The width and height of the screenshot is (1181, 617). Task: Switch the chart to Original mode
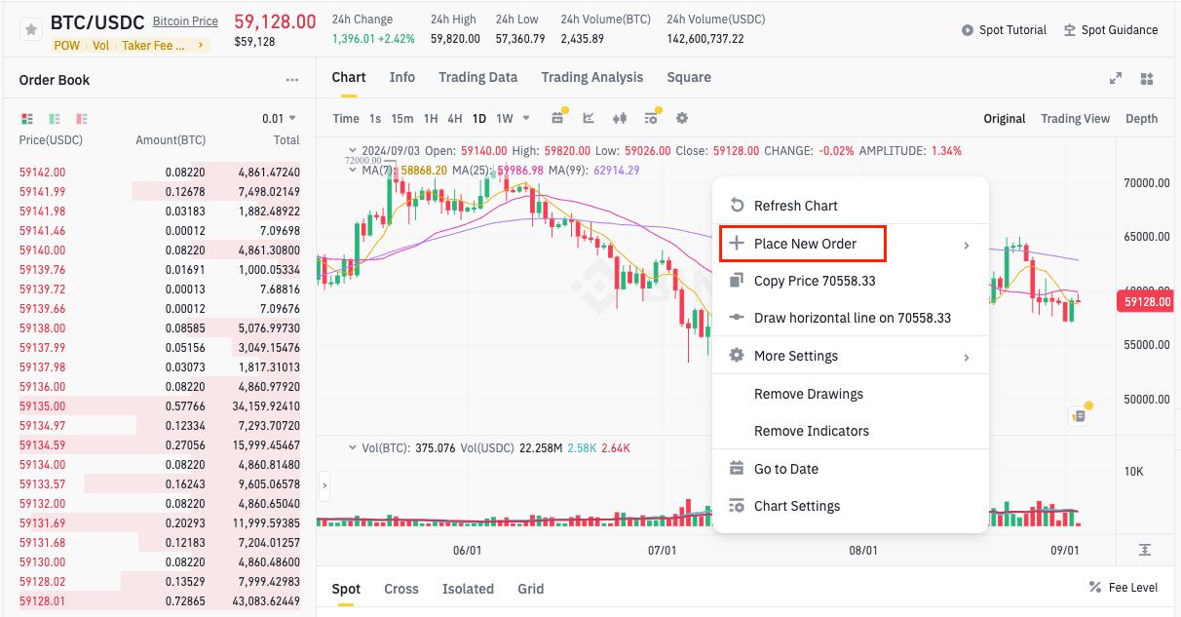pos(1004,119)
